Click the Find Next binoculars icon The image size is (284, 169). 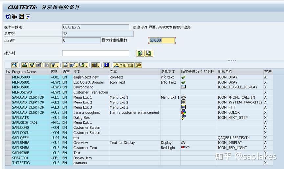pyautogui.click(x=46, y=65)
